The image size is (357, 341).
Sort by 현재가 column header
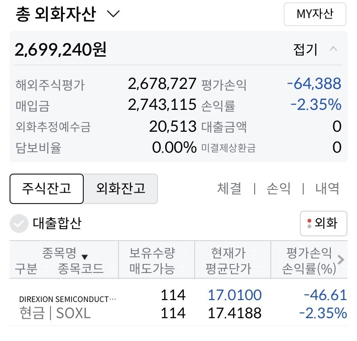[228, 253]
